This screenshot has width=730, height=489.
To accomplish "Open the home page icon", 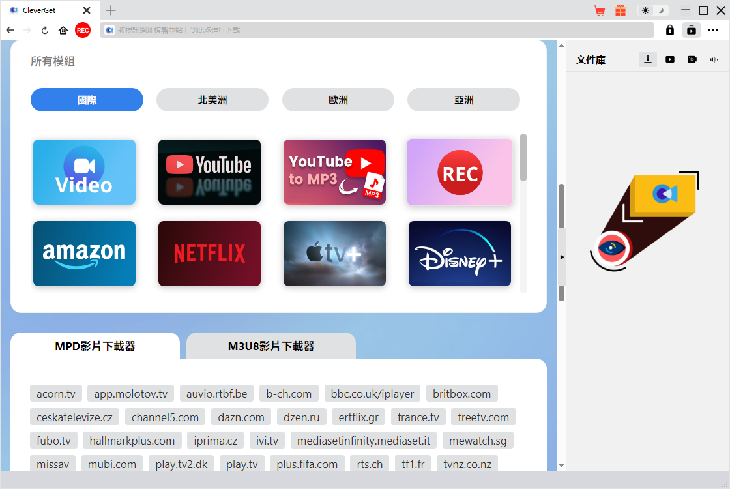I will [x=63, y=30].
